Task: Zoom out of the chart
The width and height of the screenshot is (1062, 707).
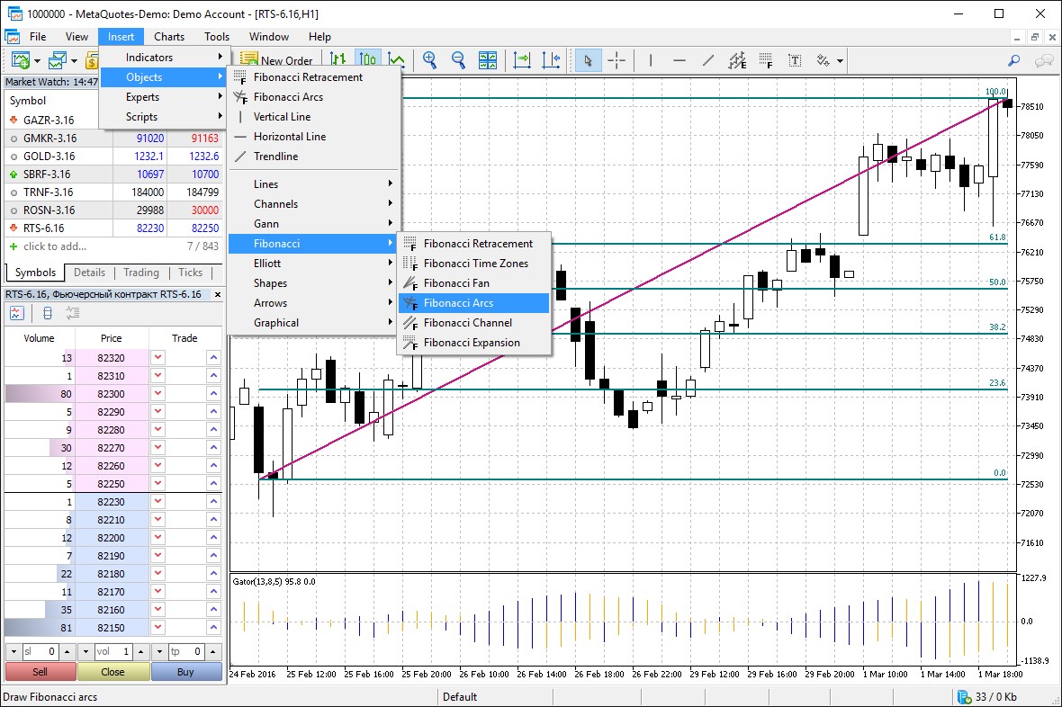Action: [458, 60]
